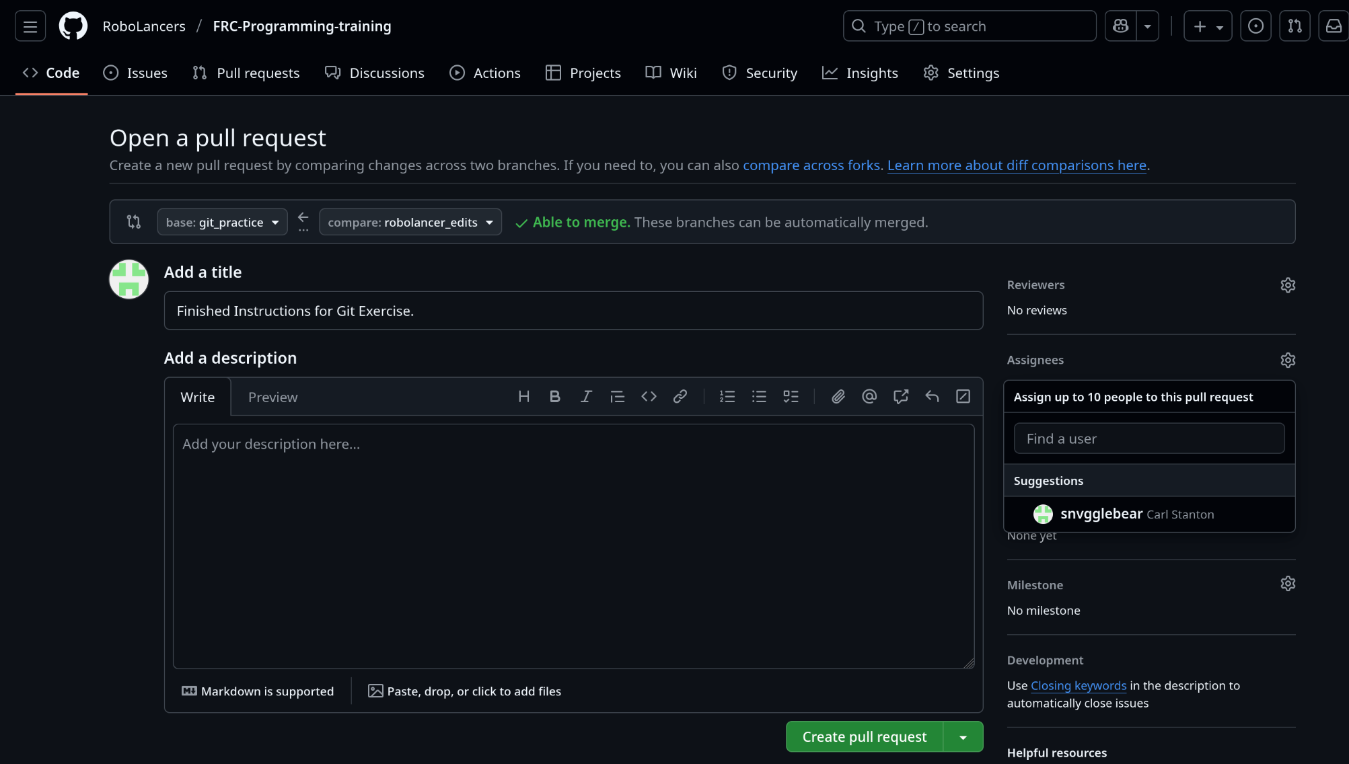Screen dimensions: 1349x764
Task: Insert a code snippet
Action: tap(649, 396)
